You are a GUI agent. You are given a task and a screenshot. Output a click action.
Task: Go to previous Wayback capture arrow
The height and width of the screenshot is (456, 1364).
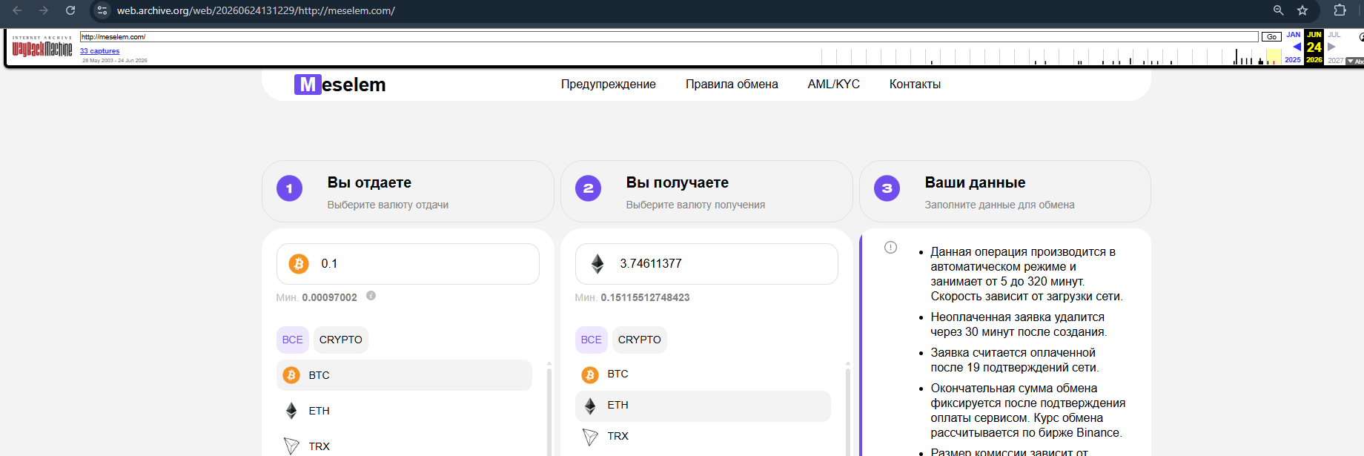[x=1297, y=47]
